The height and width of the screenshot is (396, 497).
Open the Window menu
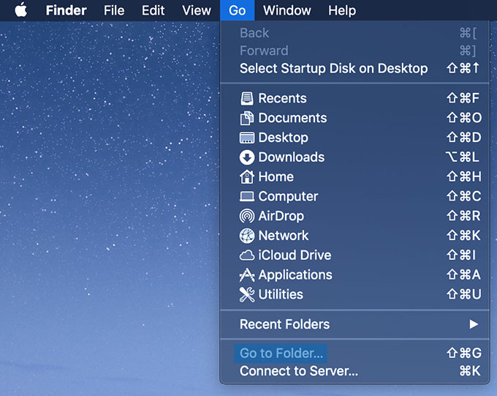click(x=287, y=10)
